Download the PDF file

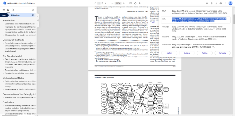pos(216,3)
